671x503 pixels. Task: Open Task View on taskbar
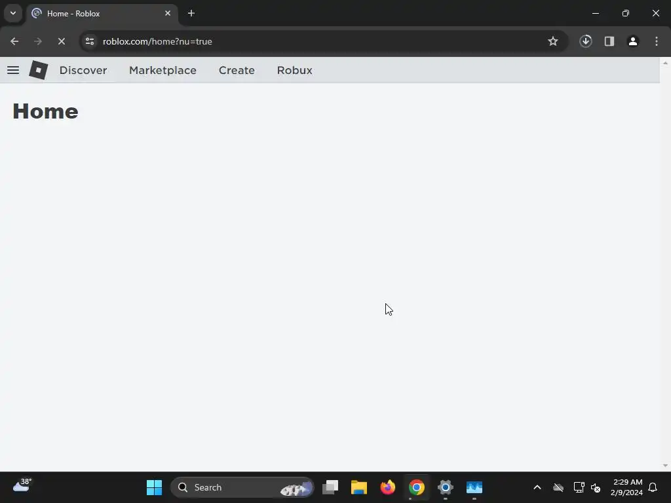tap(330, 487)
